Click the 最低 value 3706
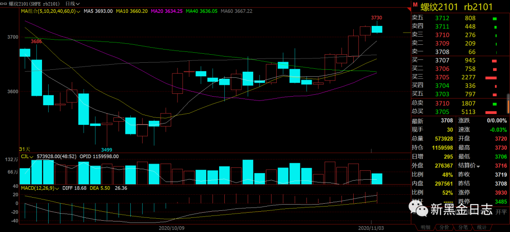Screen dimensions: 510x232 [501, 157]
